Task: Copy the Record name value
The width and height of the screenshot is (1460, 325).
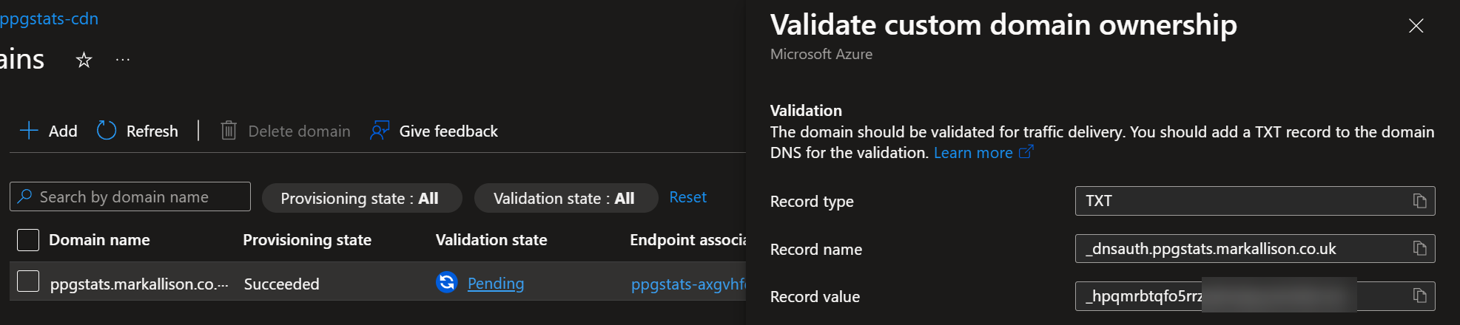Action: tap(1419, 249)
